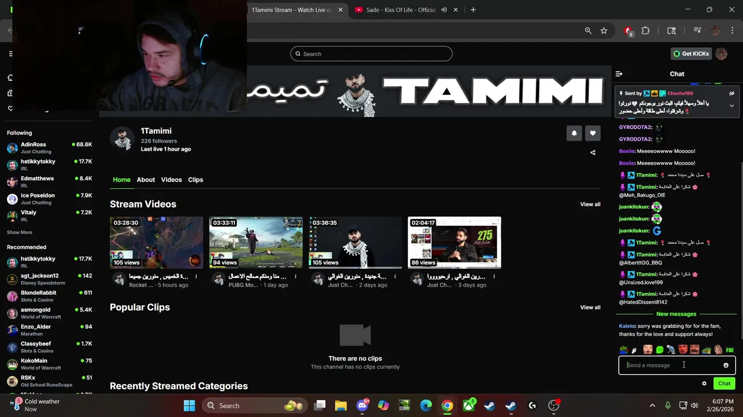743x417 pixels.
Task: Click the magnifier zoom icon in address bar
Action: [588, 31]
